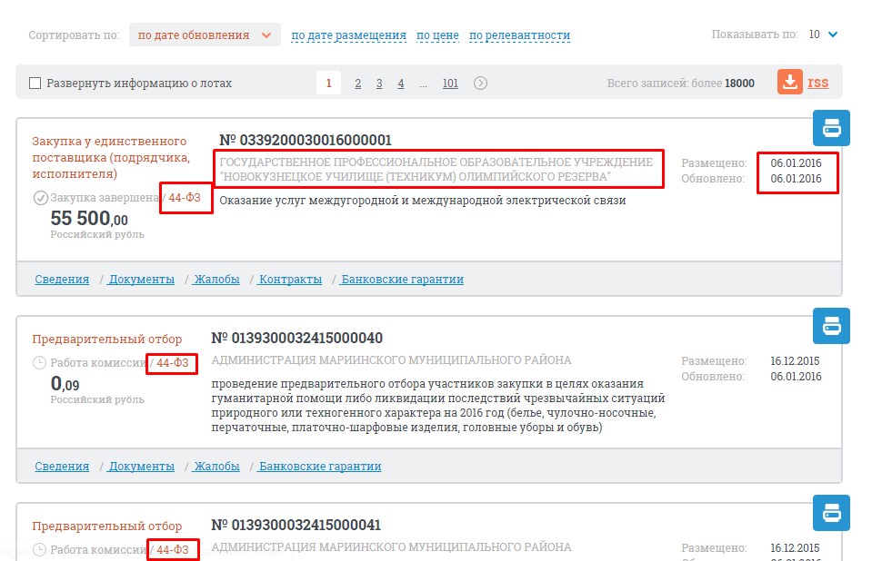Go to page 4
Viewport: 872px width, 561px height.
point(400,84)
